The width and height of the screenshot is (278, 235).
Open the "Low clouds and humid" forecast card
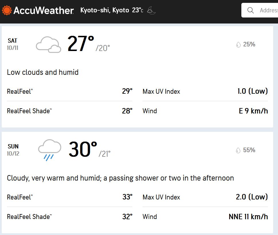click(43, 72)
